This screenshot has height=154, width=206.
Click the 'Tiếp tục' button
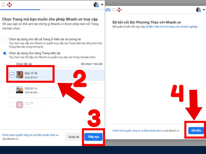coord(93,137)
